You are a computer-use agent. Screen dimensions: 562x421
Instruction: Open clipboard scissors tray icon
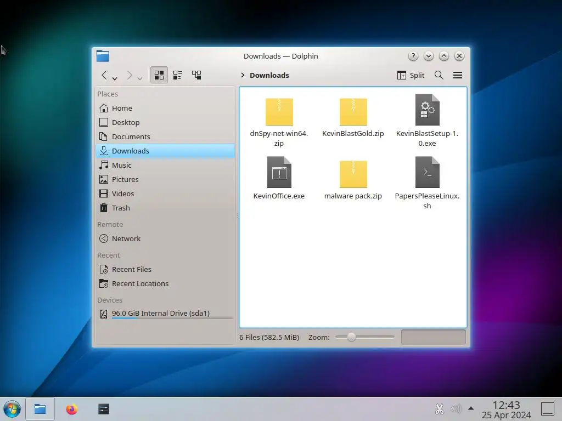[440, 409]
